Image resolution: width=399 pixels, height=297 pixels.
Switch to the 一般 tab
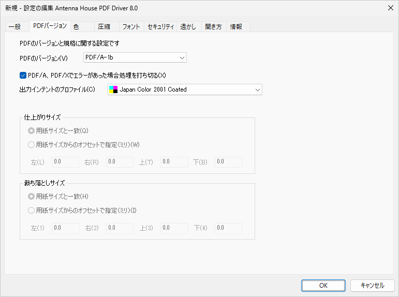[17, 26]
